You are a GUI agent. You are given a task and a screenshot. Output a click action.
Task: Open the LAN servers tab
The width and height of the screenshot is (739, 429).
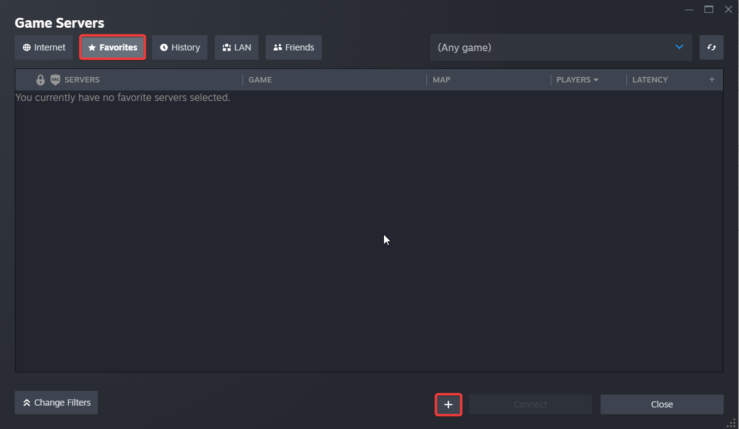click(236, 47)
